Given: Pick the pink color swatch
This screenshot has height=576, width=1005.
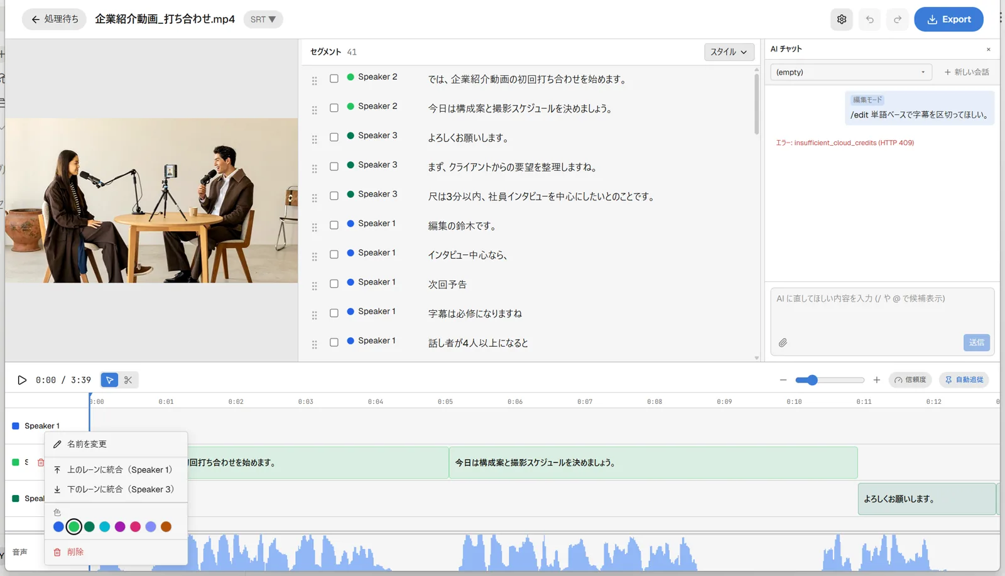Looking at the screenshot, I should pos(135,527).
